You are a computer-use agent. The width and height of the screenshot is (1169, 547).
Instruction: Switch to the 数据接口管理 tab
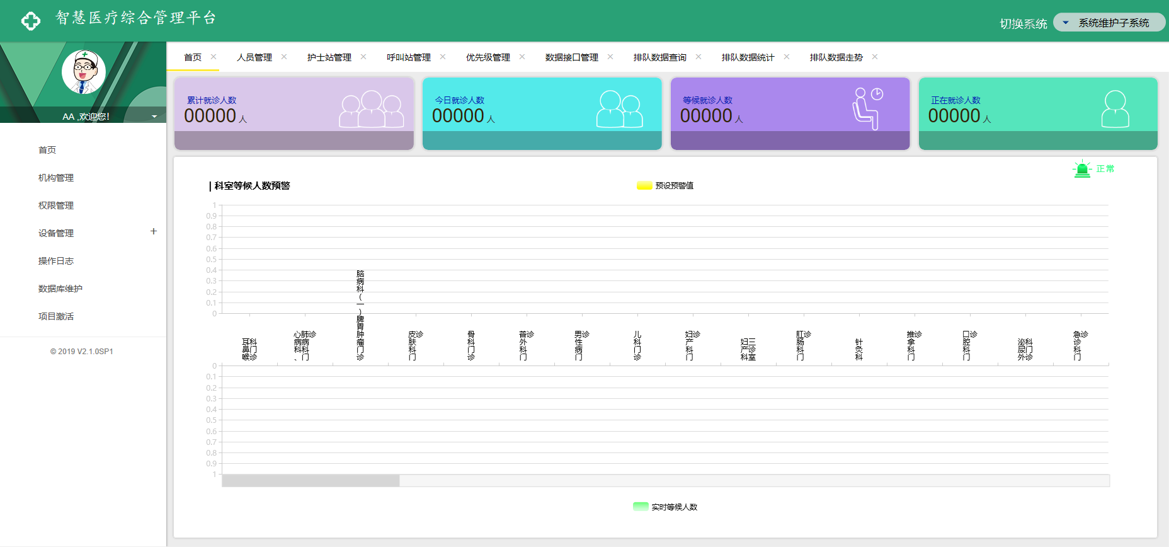572,57
